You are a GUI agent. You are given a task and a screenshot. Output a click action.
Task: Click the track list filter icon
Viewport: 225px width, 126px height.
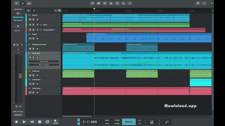click(28, 10)
